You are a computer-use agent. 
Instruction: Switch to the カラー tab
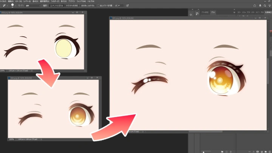pos(239,12)
